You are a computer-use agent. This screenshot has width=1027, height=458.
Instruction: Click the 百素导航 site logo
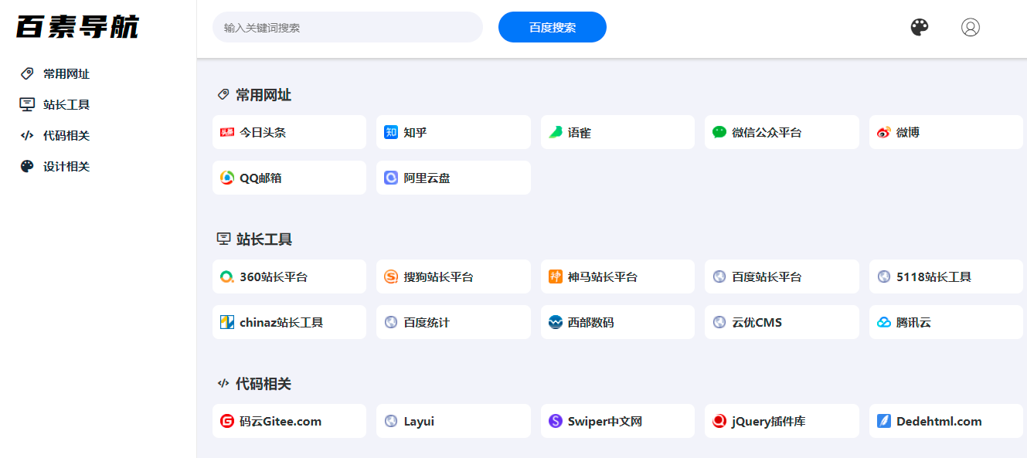77,27
